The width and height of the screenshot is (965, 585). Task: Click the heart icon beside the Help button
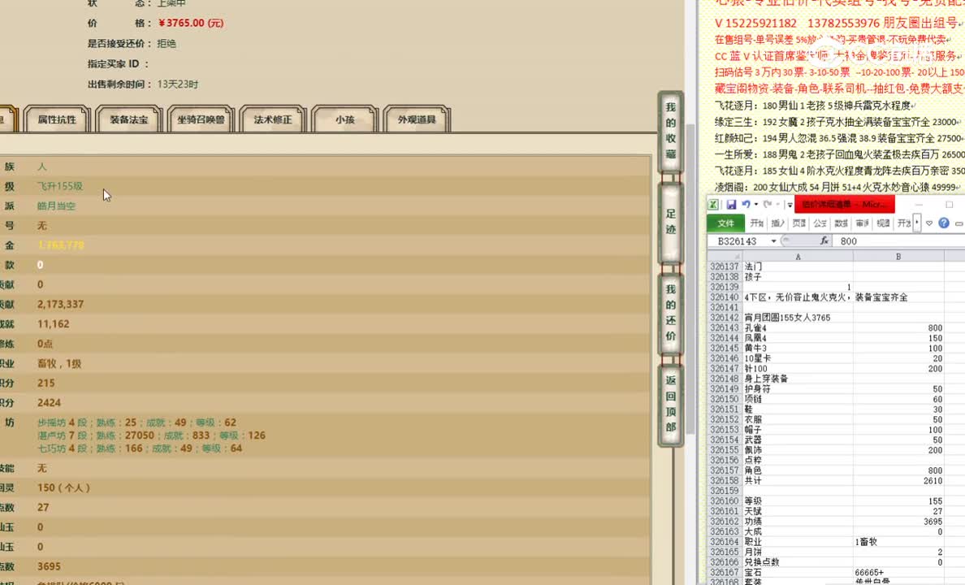[928, 223]
